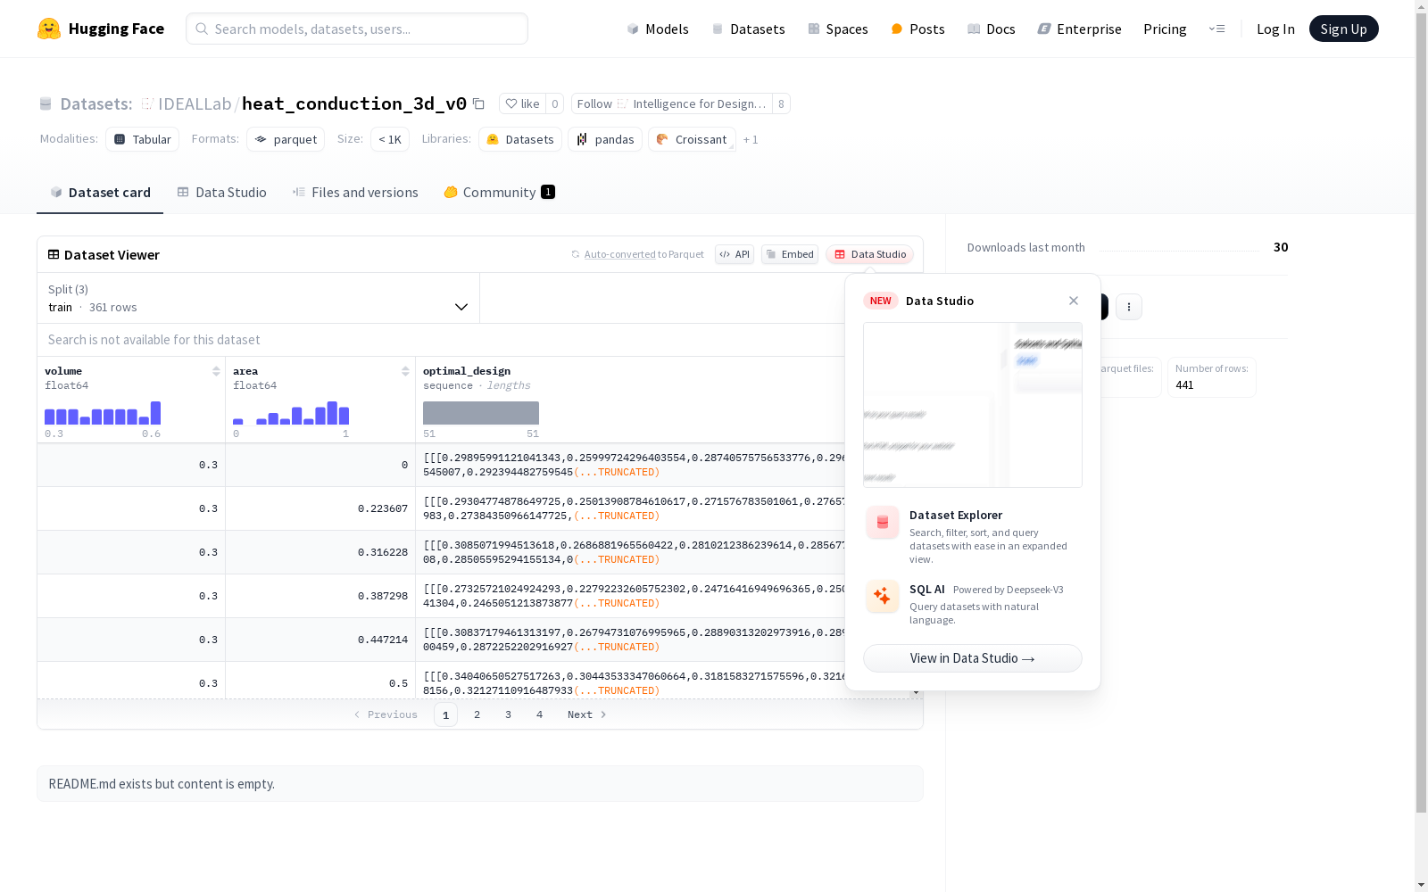Open the Community tab
This screenshot has width=1428, height=892.
[x=500, y=193]
